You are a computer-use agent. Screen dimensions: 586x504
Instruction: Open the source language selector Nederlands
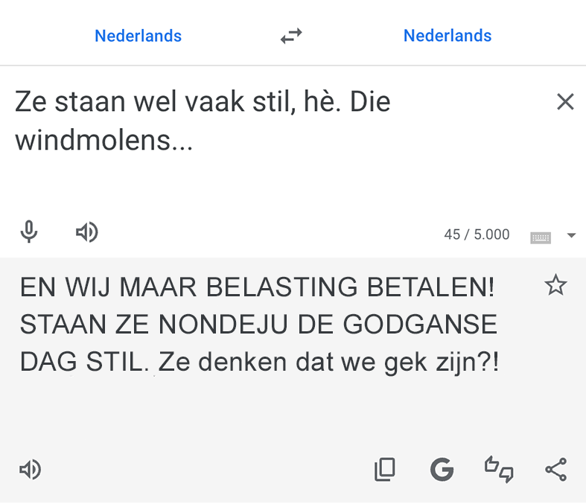pos(138,36)
